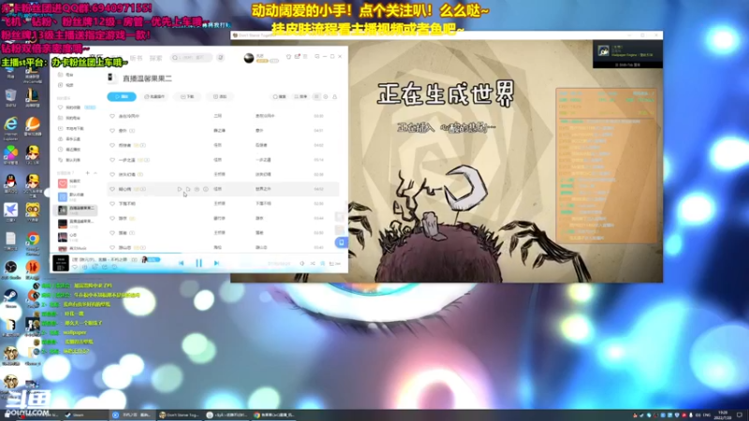Open the main menu (three lines) in the player title bar
The height and width of the screenshot is (421, 749).
[305, 57]
